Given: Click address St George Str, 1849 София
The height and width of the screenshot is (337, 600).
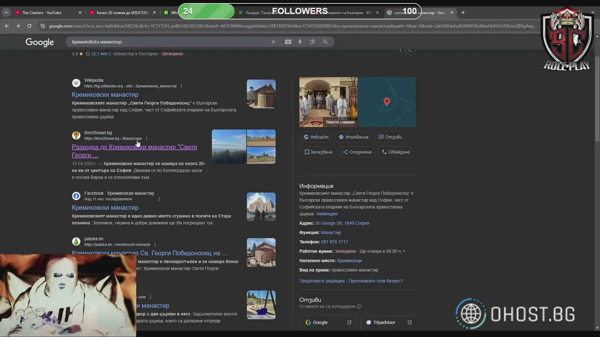Looking at the screenshot, I should pyautogui.click(x=342, y=223).
